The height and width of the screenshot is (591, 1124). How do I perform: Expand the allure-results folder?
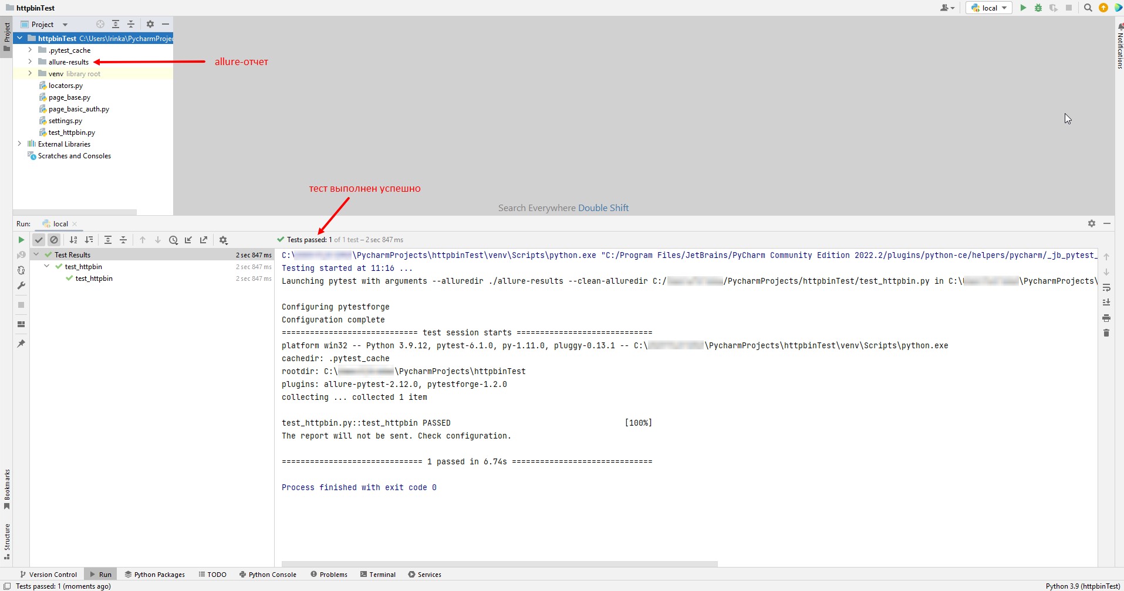[30, 62]
